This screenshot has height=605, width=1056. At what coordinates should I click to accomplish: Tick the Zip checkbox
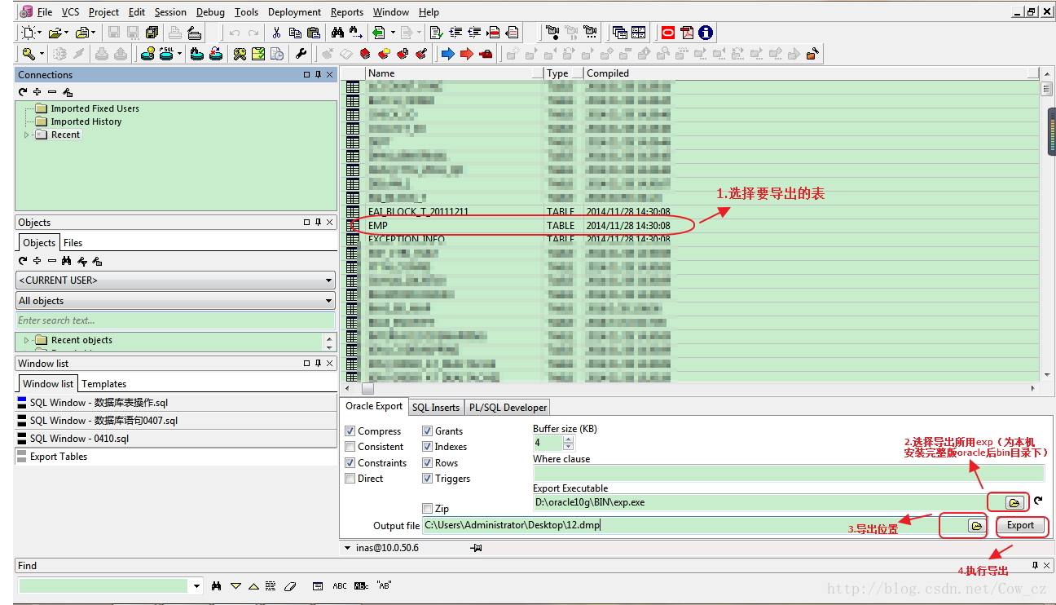click(428, 509)
